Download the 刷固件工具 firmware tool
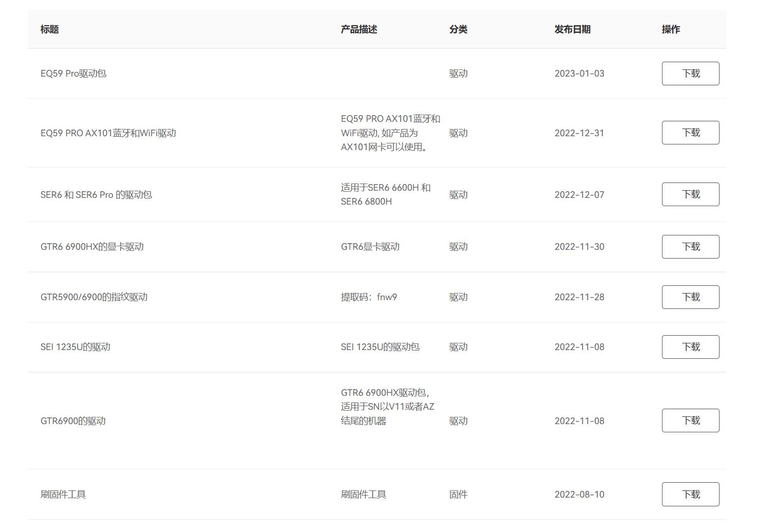The width and height of the screenshot is (757, 530). click(690, 494)
